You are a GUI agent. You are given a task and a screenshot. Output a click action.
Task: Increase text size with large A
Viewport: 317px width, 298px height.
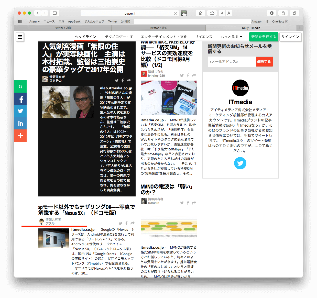click(x=229, y=13)
